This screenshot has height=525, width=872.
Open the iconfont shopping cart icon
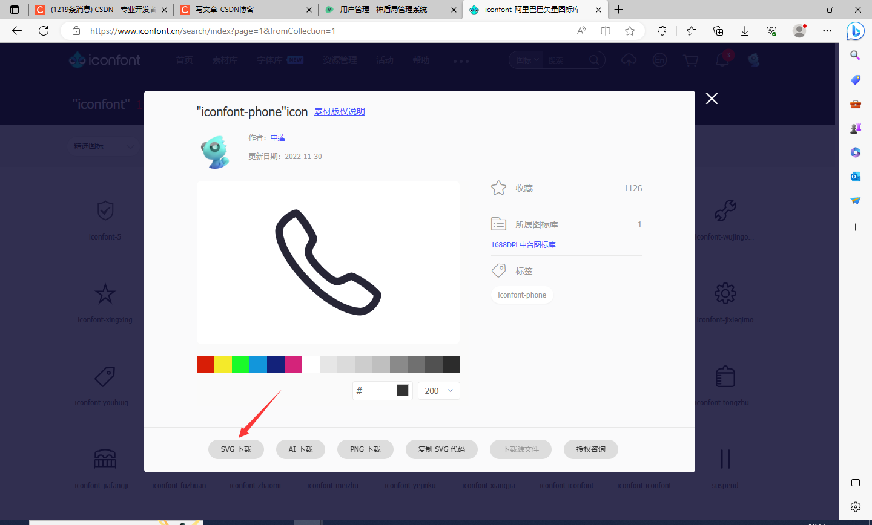[x=690, y=60]
